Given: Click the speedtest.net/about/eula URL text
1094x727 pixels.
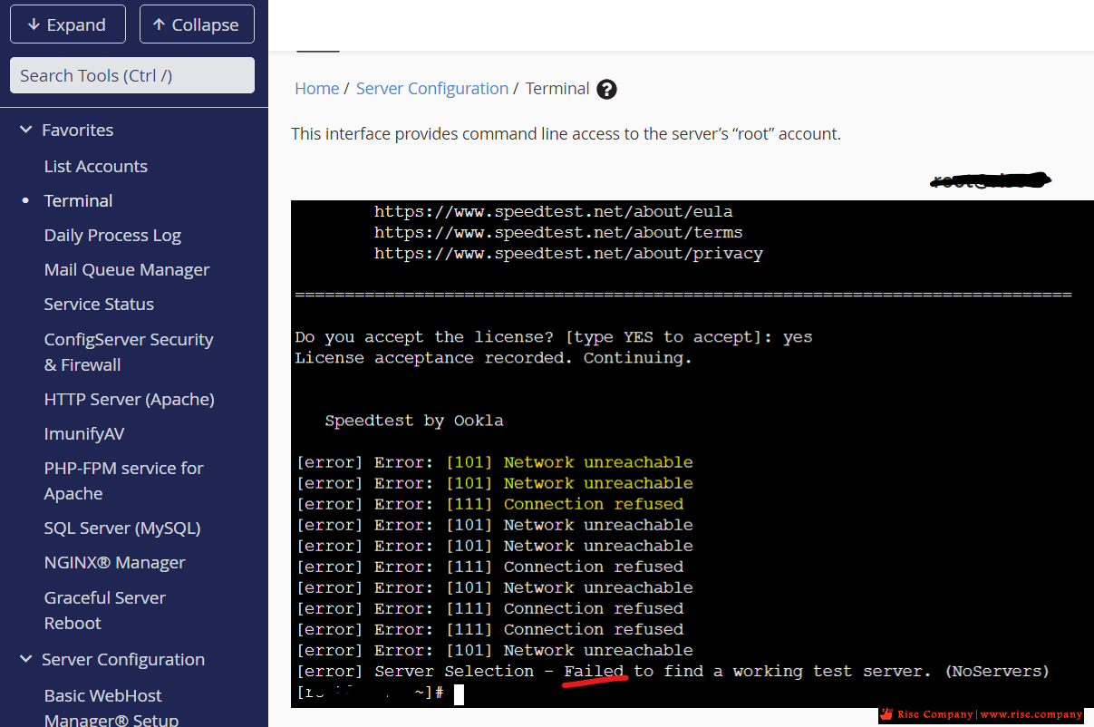Looking at the screenshot, I should [x=553, y=211].
